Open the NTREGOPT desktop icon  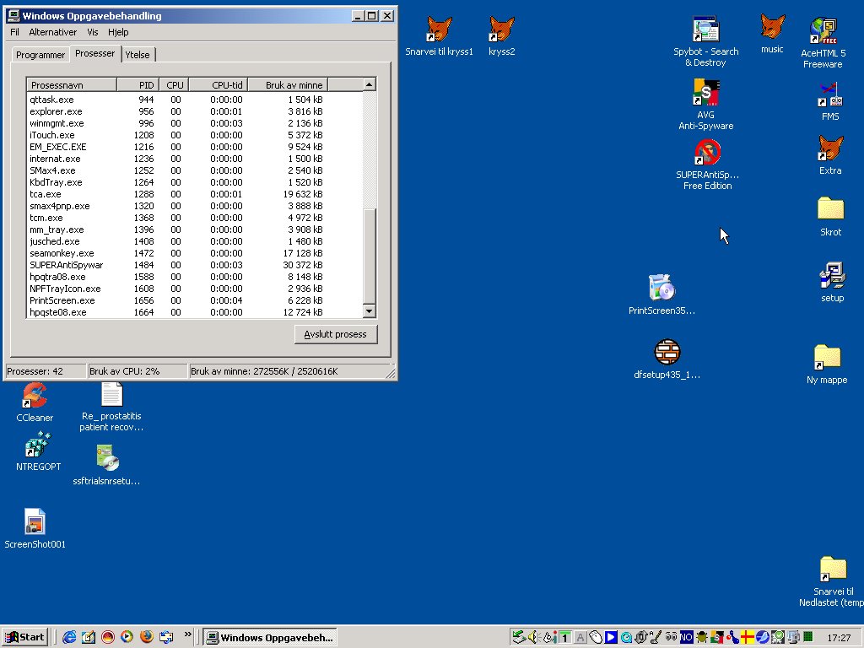(x=38, y=452)
